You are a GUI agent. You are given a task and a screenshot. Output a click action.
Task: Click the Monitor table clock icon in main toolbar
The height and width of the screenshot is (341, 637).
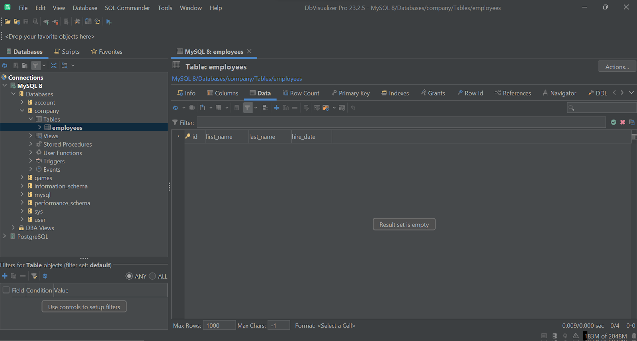(x=88, y=22)
